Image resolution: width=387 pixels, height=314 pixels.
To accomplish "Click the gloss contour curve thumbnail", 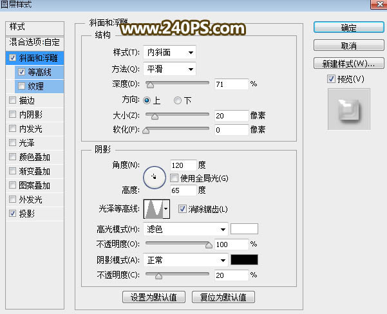I will (x=153, y=209).
